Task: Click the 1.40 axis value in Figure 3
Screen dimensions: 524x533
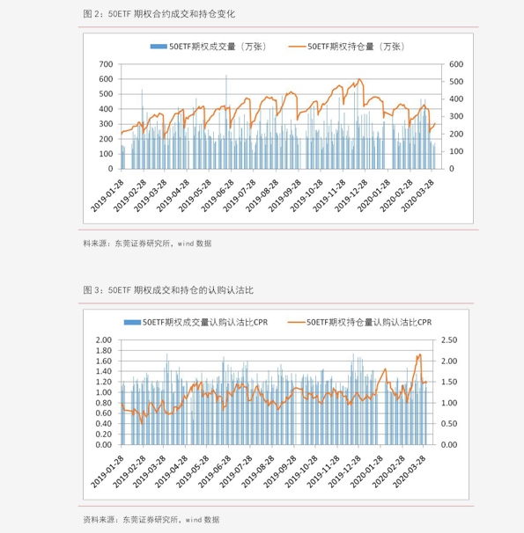Action: click(104, 371)
